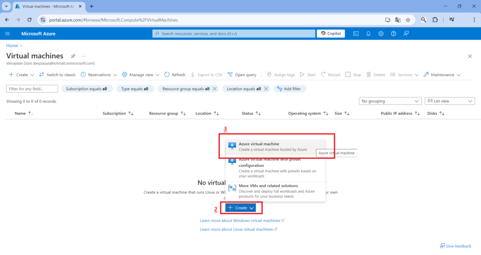Expand the No grouping dropdown
481x255 pixels.
390,101
